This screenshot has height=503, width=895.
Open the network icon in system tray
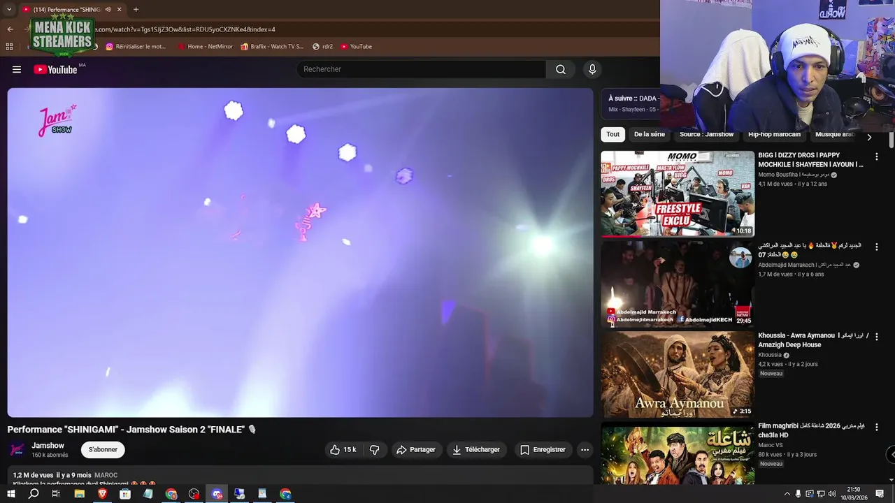tap(821, 494)
